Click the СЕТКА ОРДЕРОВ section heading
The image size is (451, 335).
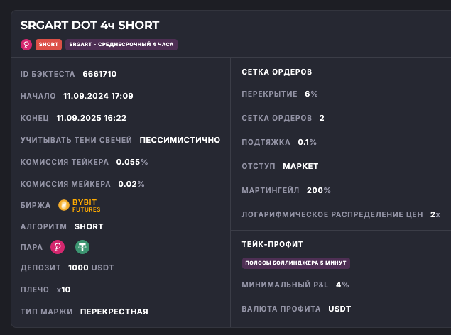click(277, 72)
